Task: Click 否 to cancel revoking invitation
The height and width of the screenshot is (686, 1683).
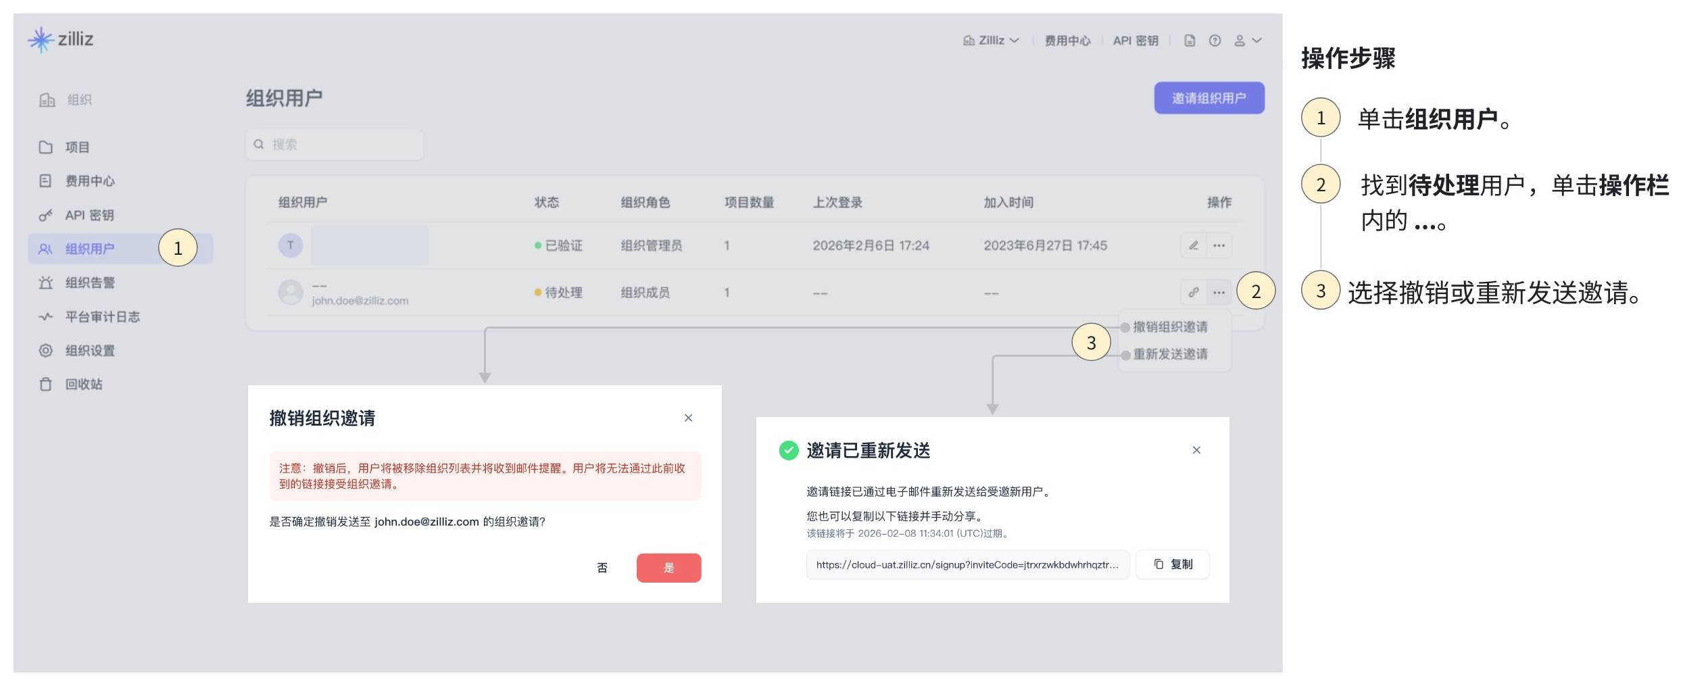Action: coord(602,568)
